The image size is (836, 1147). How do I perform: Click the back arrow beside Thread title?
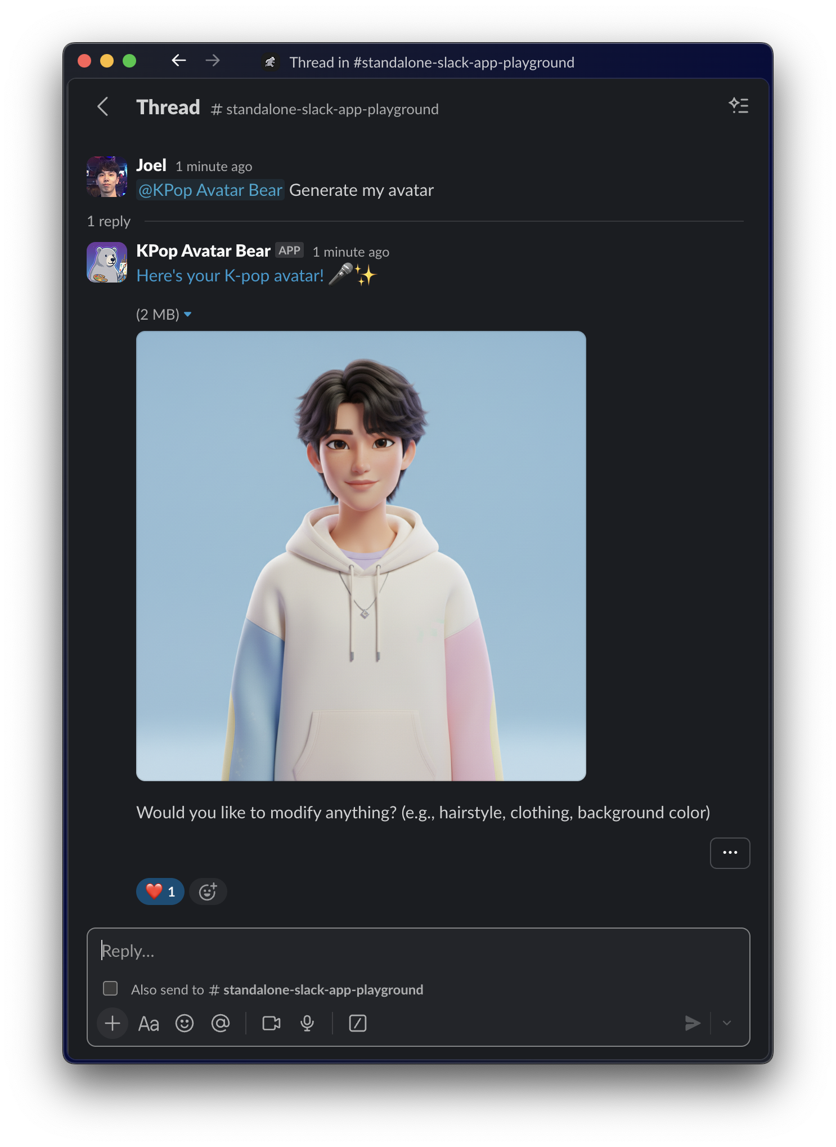102,106
